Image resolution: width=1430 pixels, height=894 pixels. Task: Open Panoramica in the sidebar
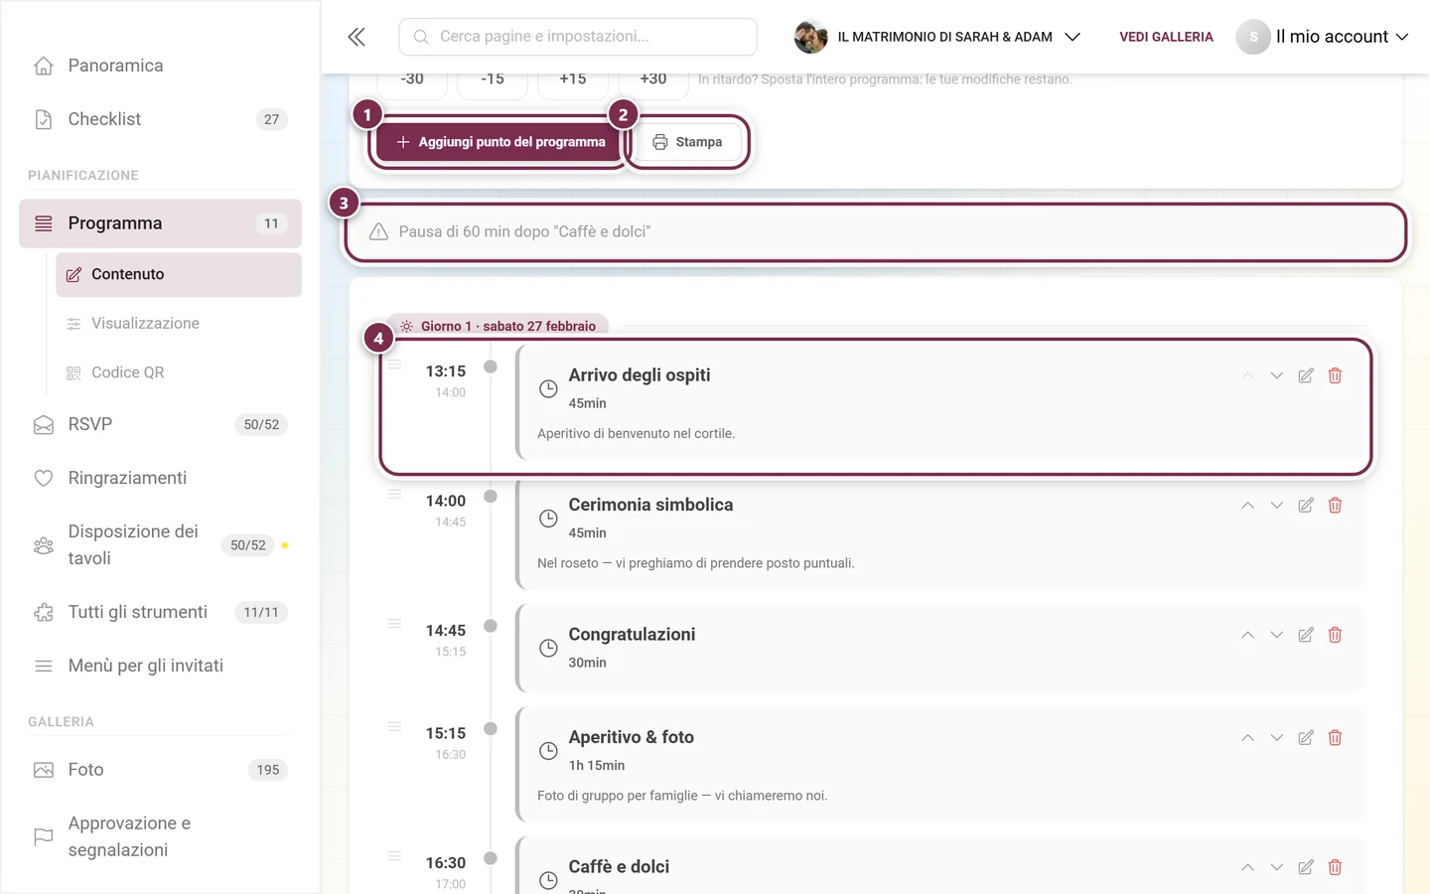point(160,66)
